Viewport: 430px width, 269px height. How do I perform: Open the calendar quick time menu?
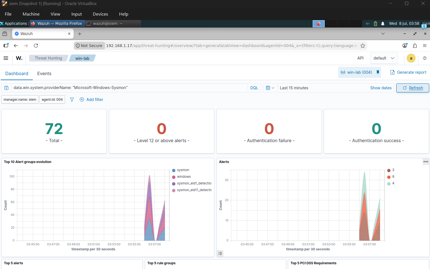click(270, 88)
